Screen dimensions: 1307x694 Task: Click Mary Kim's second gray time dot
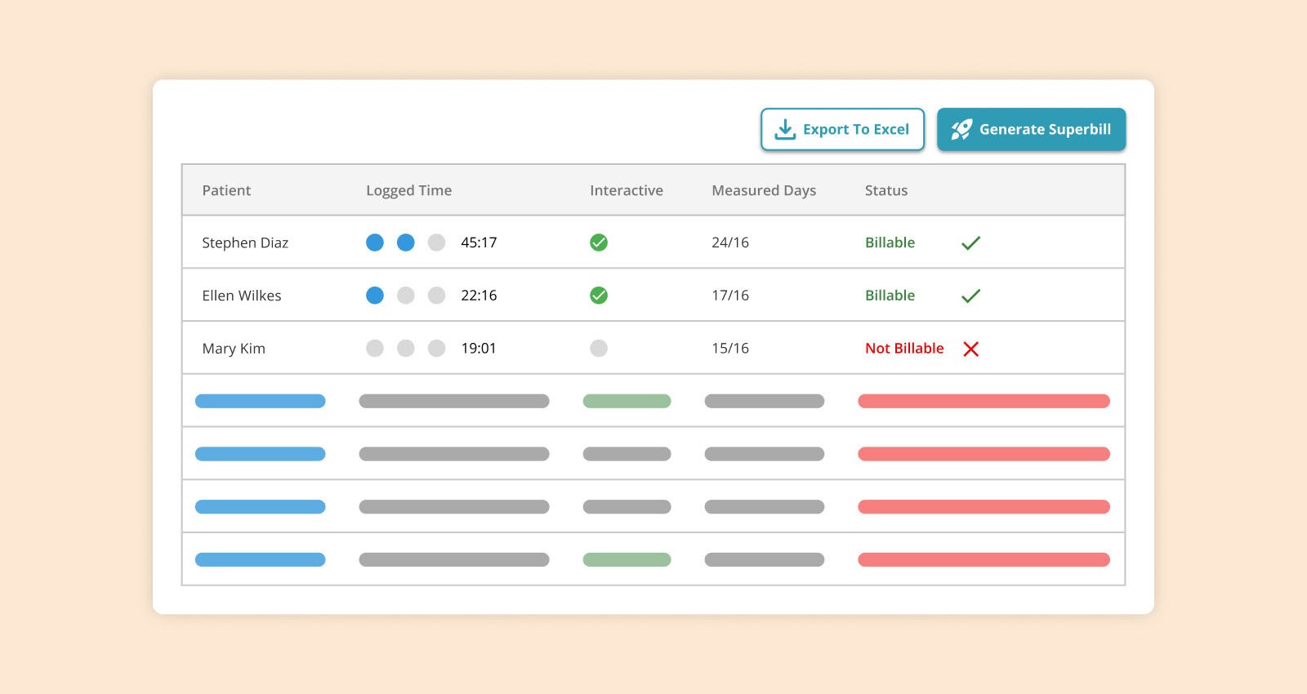coord(406,349)
